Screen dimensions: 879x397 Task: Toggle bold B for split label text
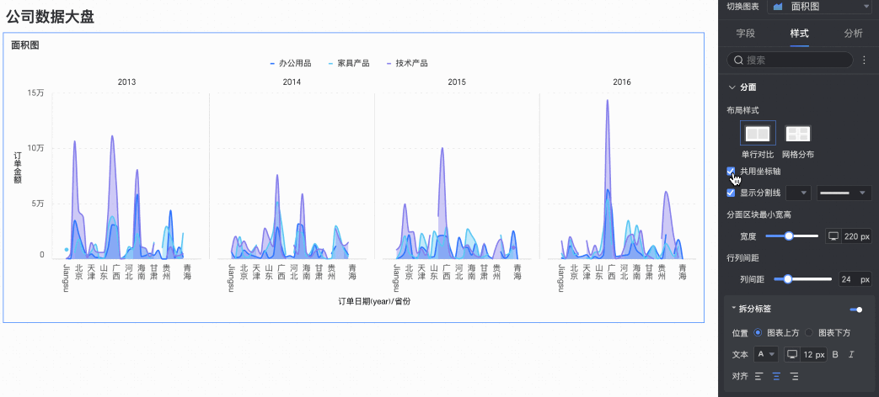coord(835,354)
